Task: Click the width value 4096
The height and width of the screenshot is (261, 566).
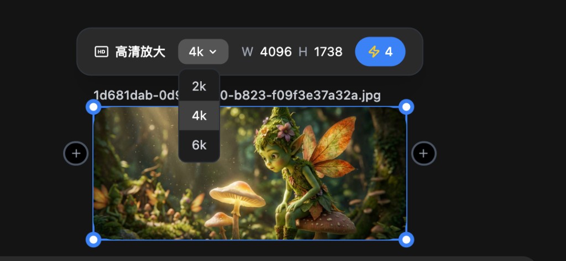Action: [276, 52]
